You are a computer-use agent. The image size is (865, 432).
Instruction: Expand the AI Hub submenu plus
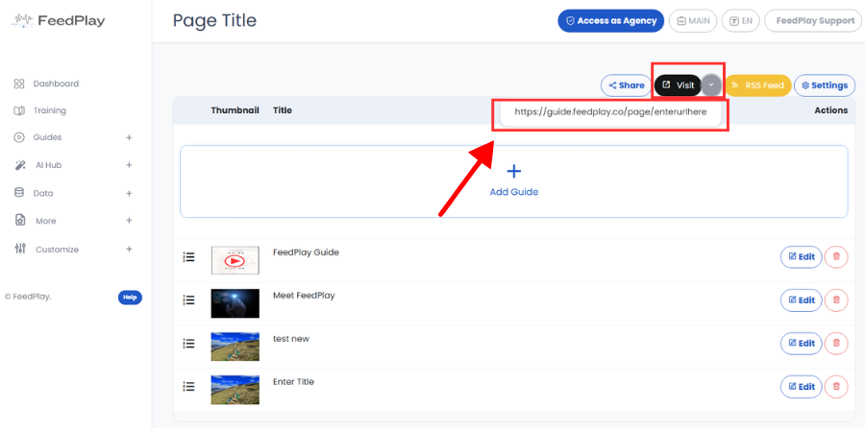129,165
